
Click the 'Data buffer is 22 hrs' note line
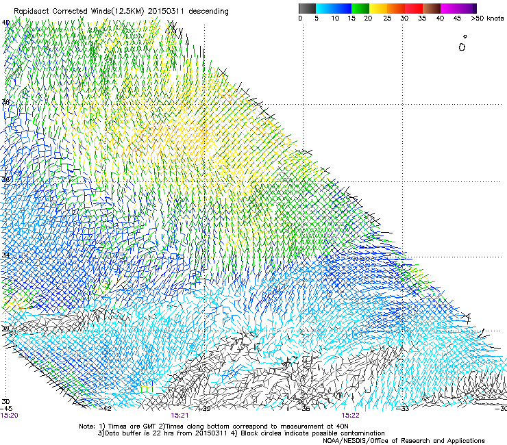tap(241, 433)
